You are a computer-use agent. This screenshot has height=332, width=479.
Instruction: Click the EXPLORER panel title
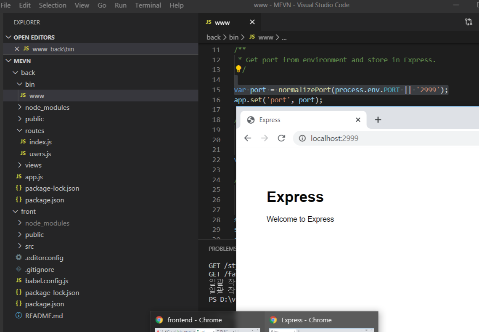tap(27, 22)
